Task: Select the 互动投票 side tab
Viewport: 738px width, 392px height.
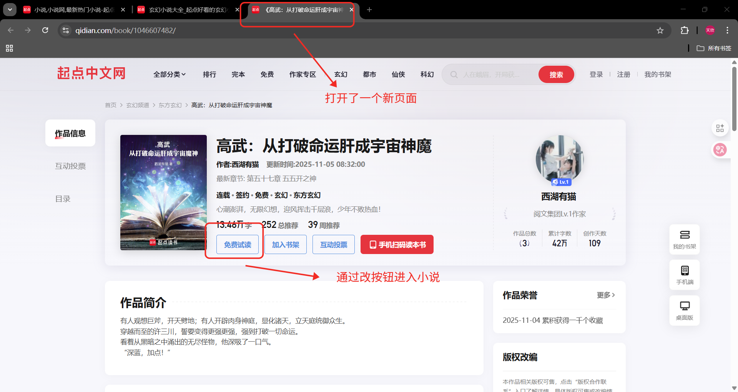Action: tap(70, 166)
